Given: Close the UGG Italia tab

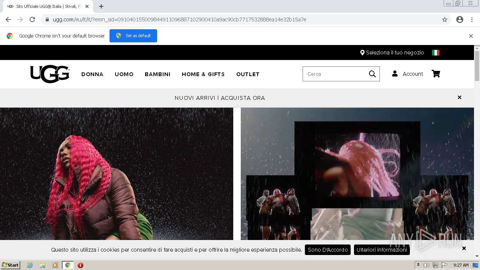Looking at the screenshot, I should click(x=87, y=6).
